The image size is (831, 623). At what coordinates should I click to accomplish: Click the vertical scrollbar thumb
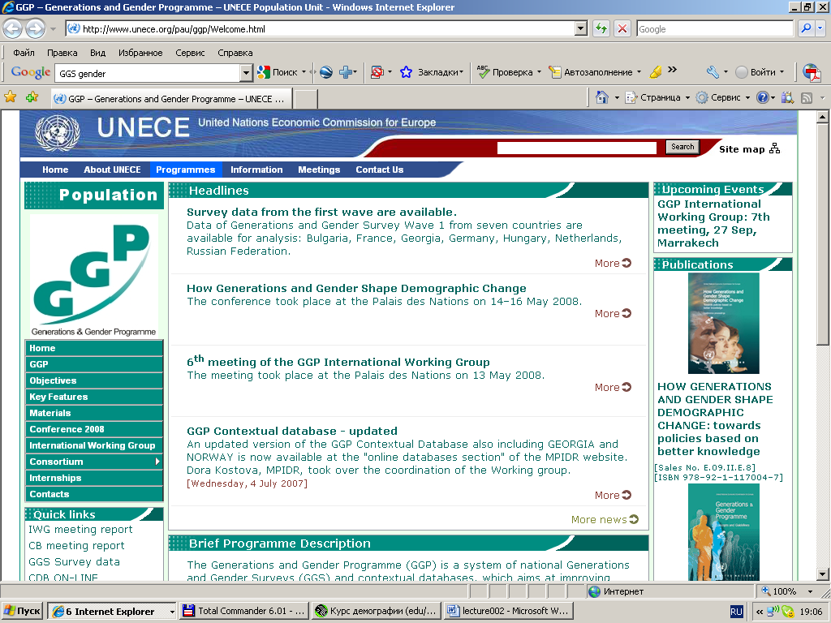(822, 234)
